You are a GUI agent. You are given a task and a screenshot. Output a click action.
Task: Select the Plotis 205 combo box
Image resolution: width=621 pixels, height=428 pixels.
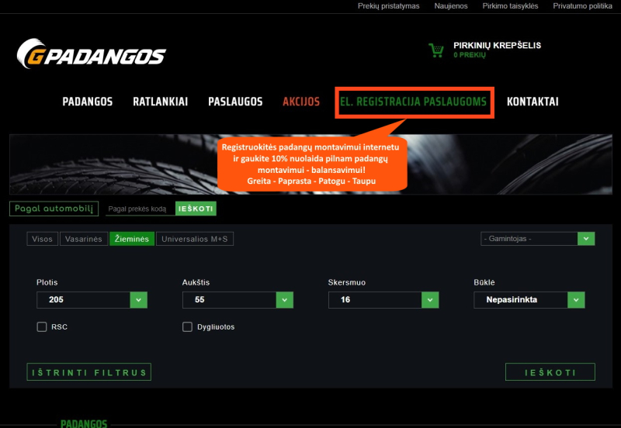(92, 300)
